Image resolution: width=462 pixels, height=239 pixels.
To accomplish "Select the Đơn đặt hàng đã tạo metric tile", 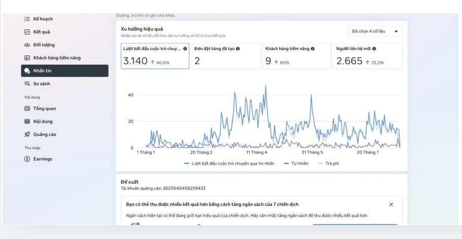I will point(226,56).
